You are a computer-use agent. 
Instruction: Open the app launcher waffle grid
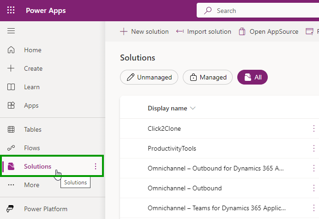click(11, 10)
